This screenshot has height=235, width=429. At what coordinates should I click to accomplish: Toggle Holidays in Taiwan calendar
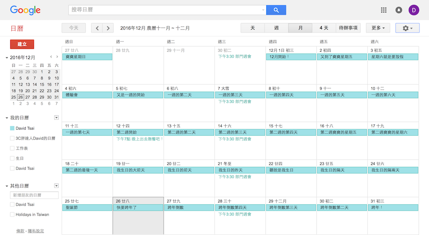click(x=12, y=214)
